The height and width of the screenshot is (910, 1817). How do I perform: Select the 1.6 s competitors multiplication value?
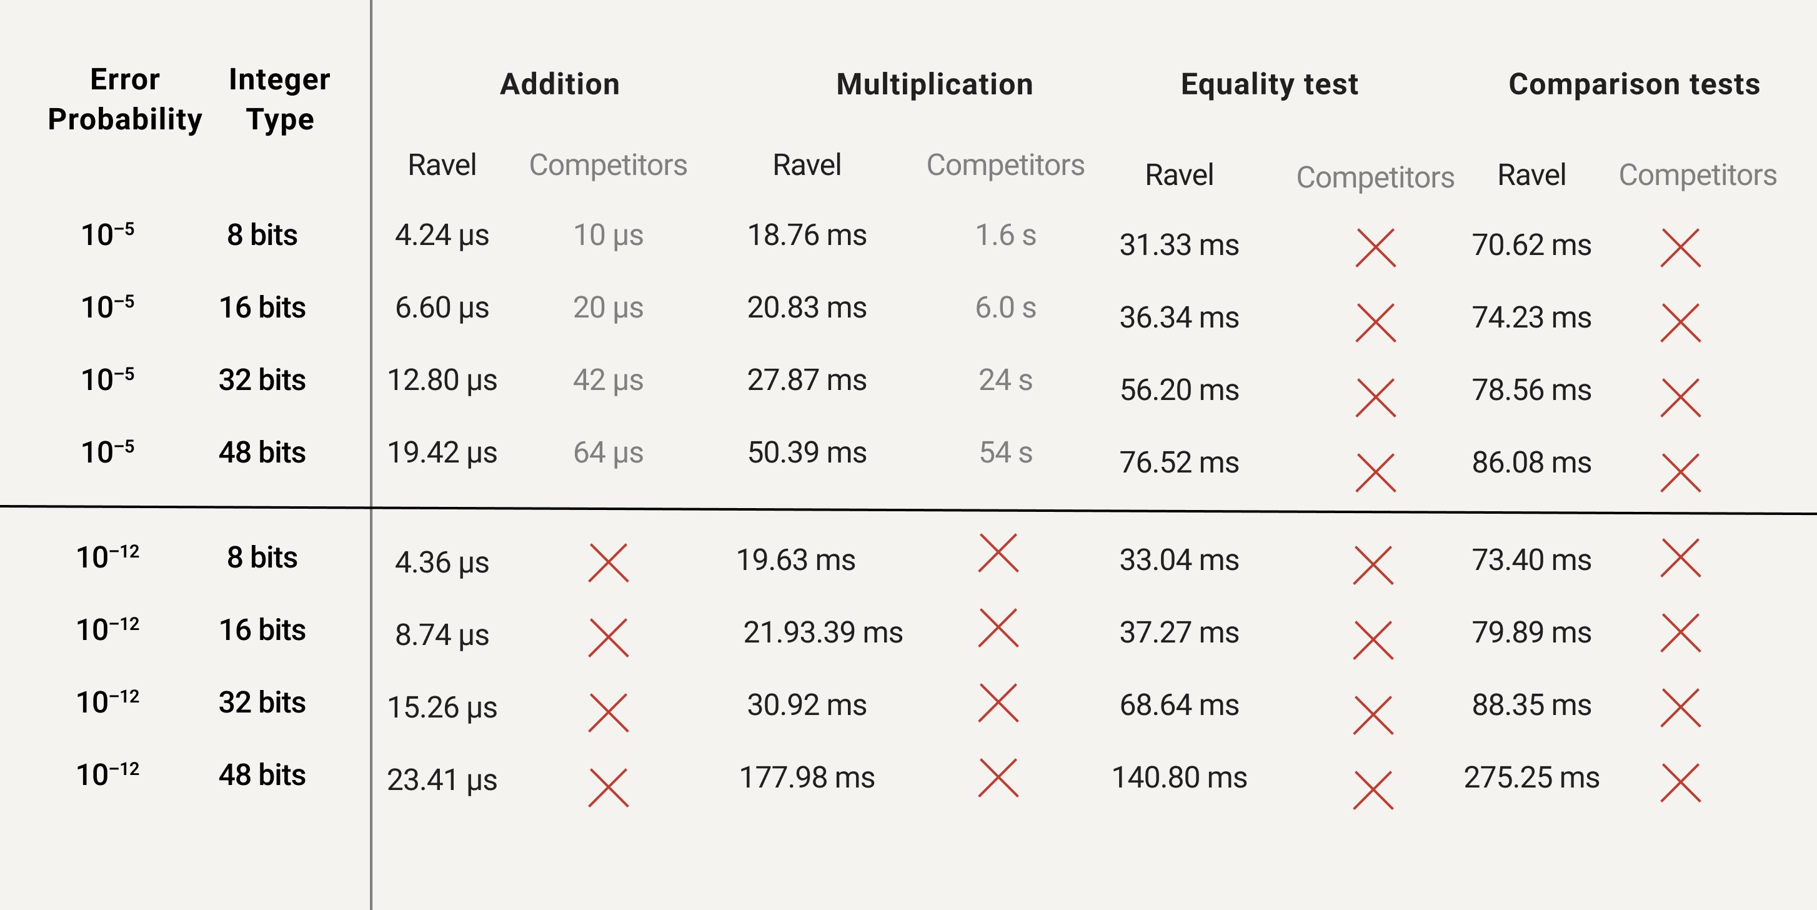click(x=1005, y=235)
